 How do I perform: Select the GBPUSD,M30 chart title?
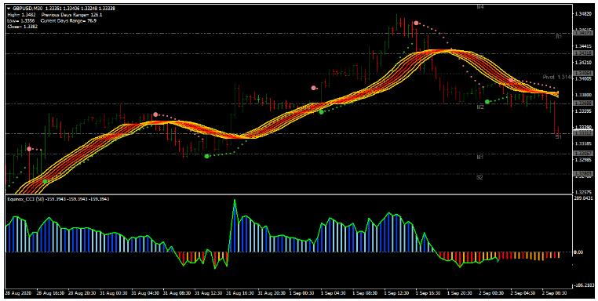pos(27,9)
